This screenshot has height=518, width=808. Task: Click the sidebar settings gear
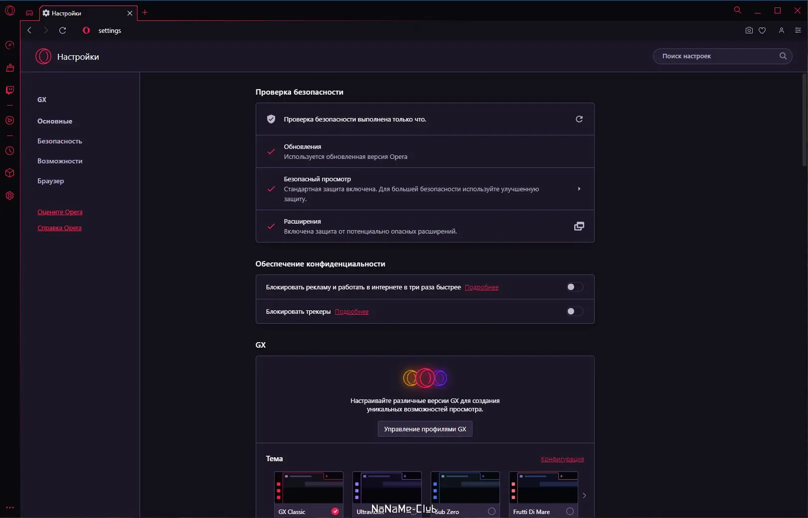point(9,196)
